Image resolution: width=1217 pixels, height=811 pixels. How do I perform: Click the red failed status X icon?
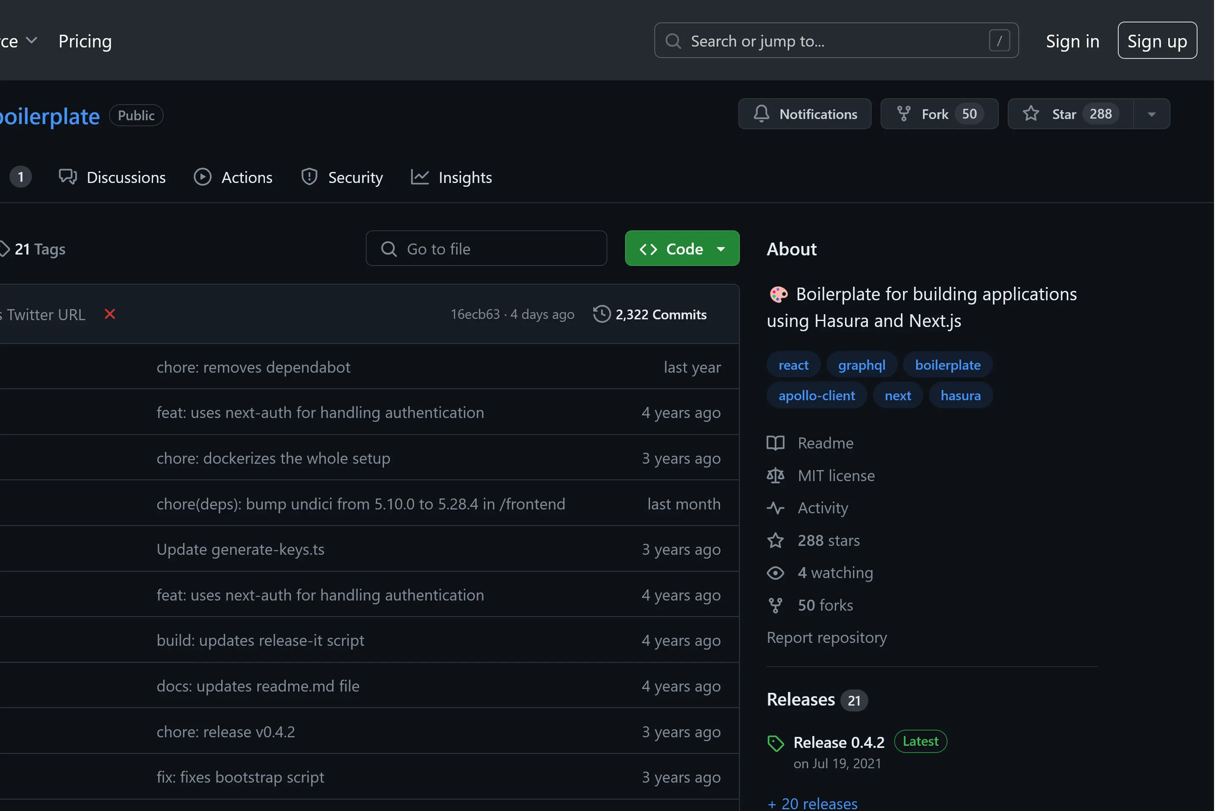(x=110, y=314)
